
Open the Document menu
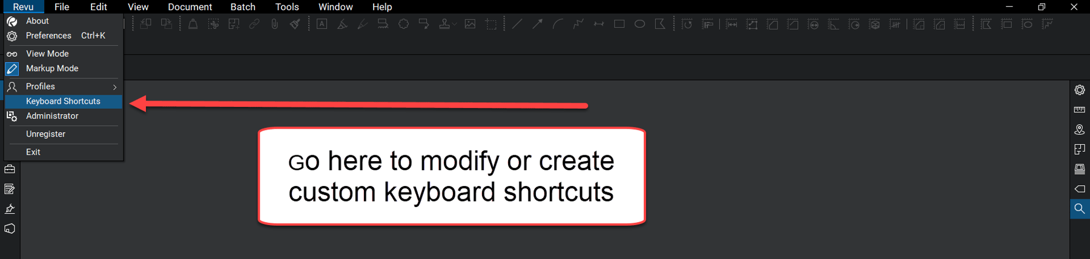pos(190,7)
